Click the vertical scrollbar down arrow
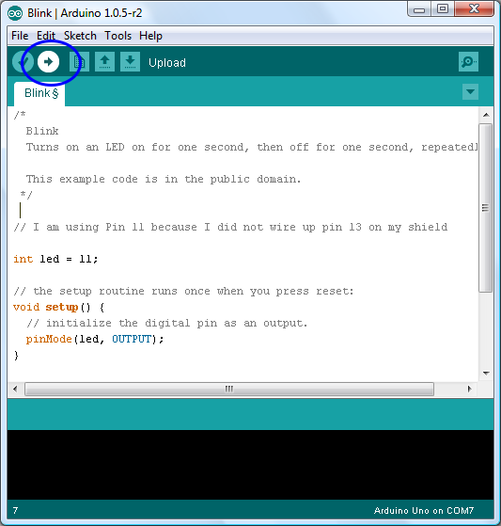Image resolution: width=501 pixels, height=526 pixels. click(486, 373)
